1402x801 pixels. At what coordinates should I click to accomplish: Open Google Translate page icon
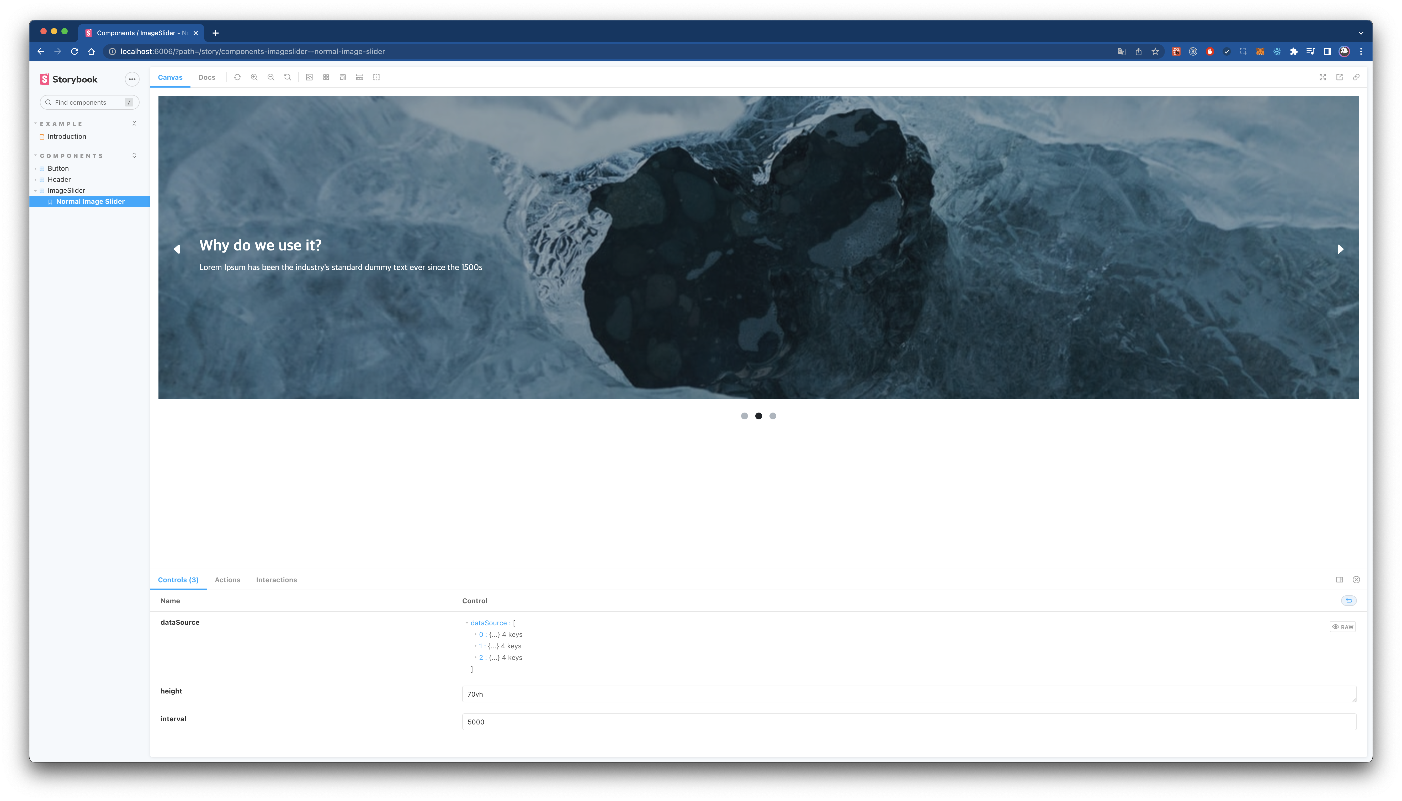click(x=1121, y=52)
